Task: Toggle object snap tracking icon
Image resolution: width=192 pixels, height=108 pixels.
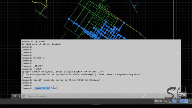Action: click(181, 101)
